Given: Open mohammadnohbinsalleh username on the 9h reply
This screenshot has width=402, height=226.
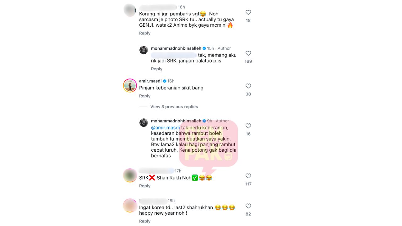Looking at the screenshot, I should click(x=176, y=121).
